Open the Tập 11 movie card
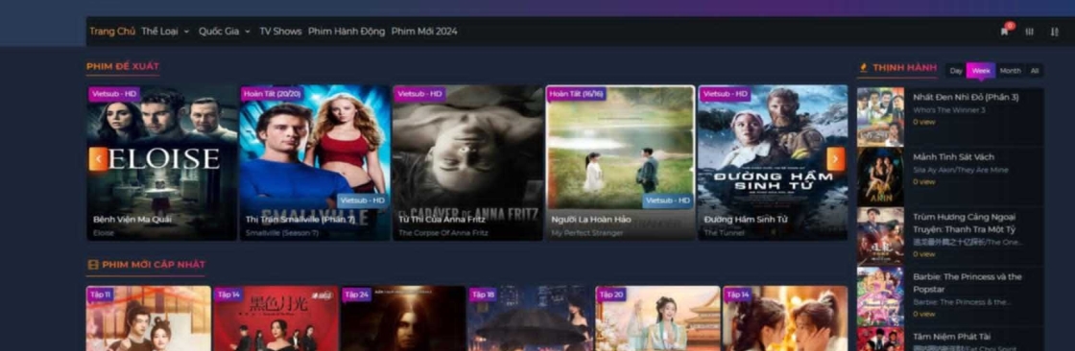 pos(148,318)
